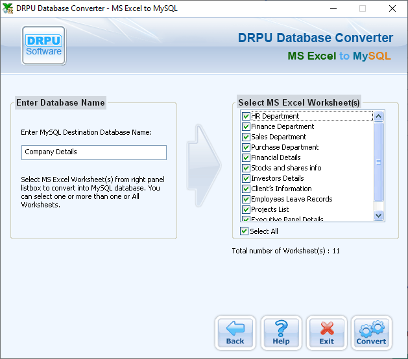Uncheck the Client's Information worksheet
This screenshot has height=359, width=408.
[x=246, y=189]
